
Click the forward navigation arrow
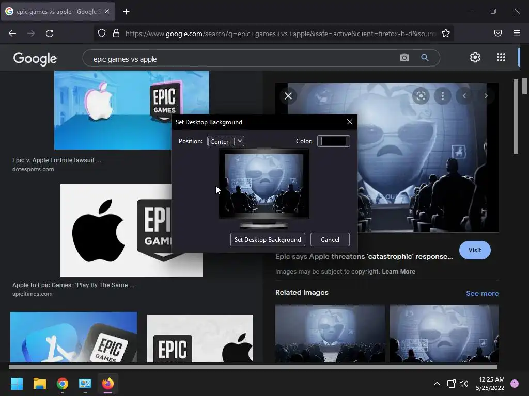click(x=31, y=34)
